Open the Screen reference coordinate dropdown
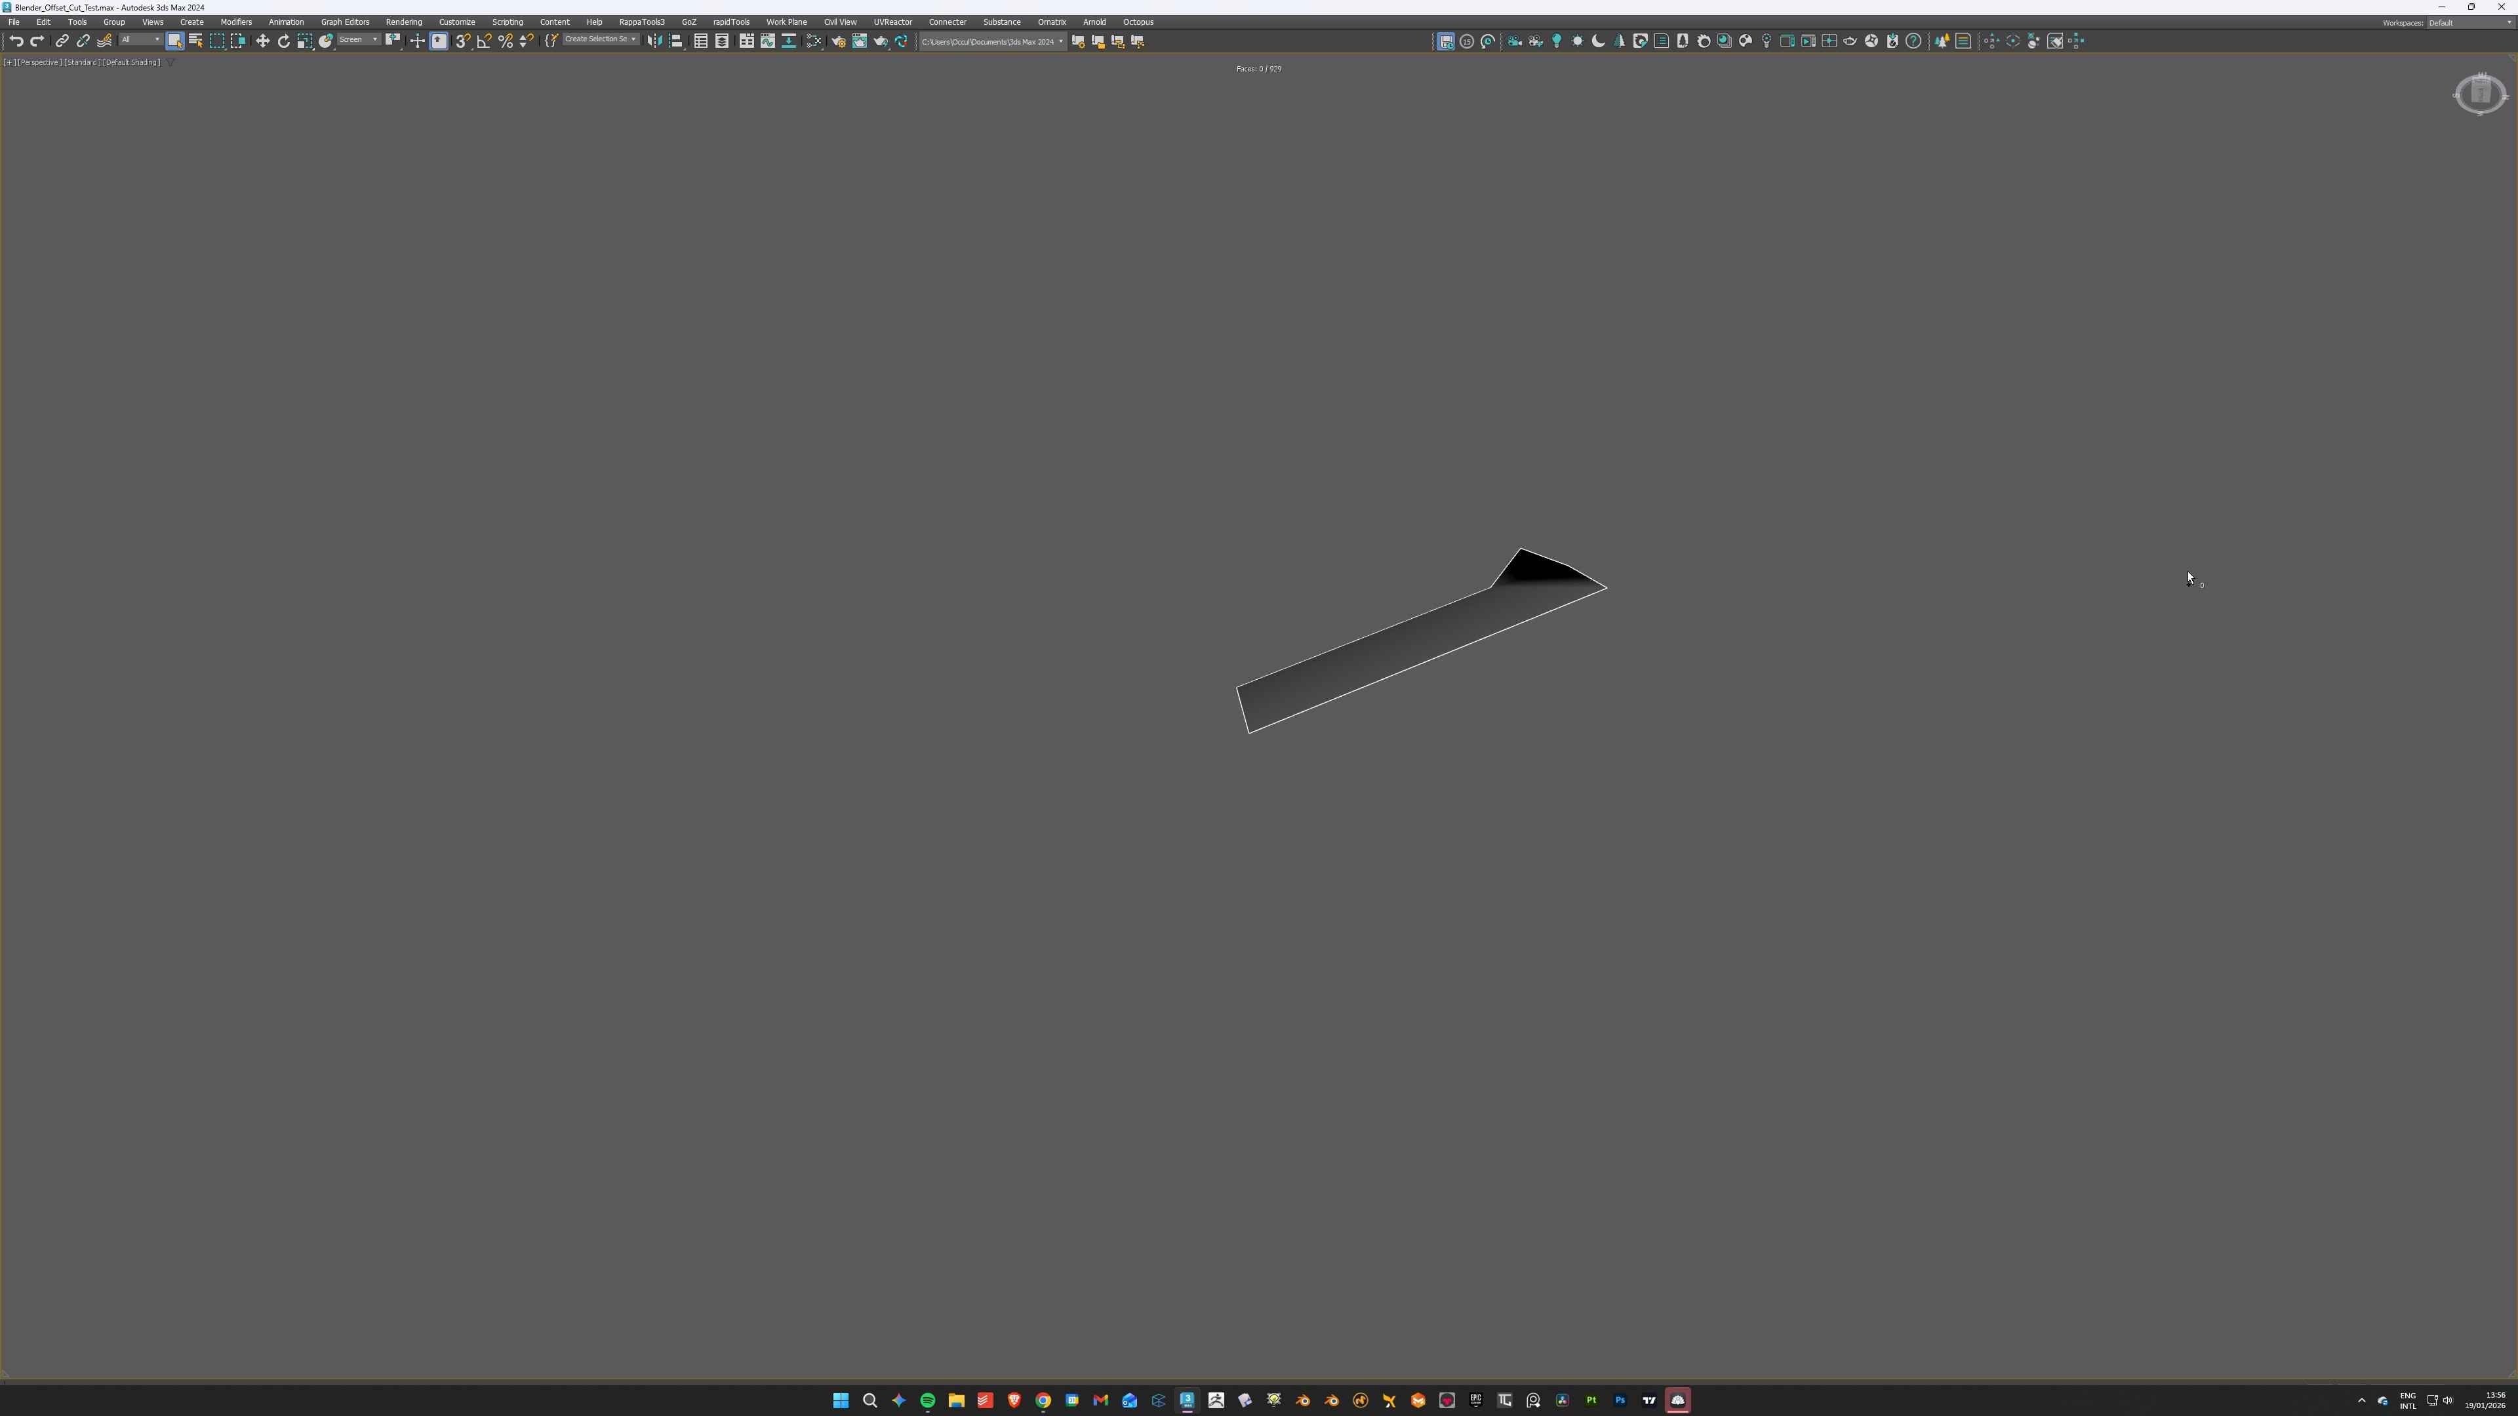2518x1416 pixels. pos(359,40)
